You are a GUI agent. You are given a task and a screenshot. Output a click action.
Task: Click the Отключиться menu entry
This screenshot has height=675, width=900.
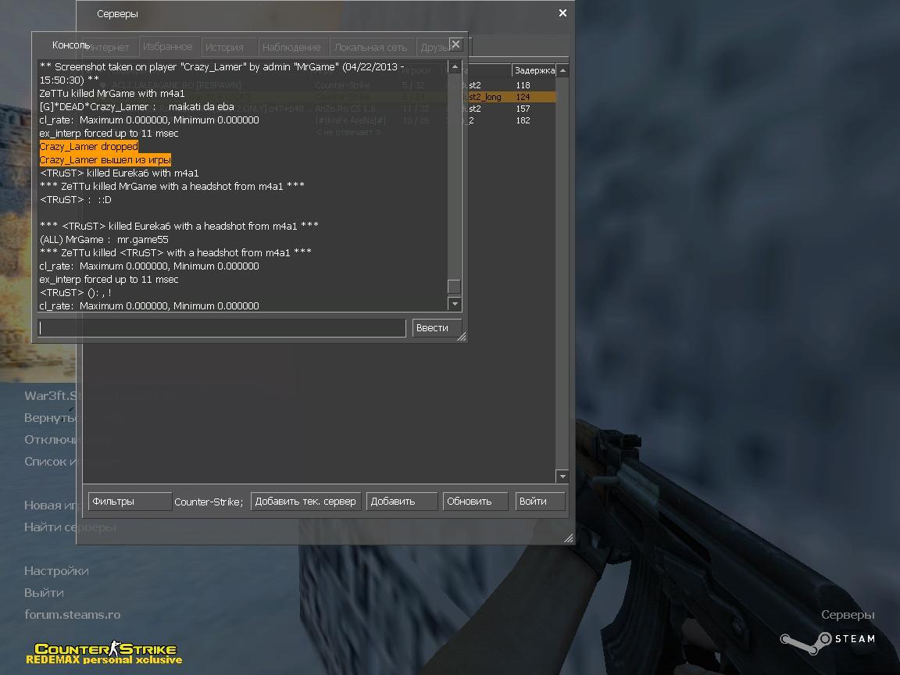pyautogui.click(x=50, y=440)
